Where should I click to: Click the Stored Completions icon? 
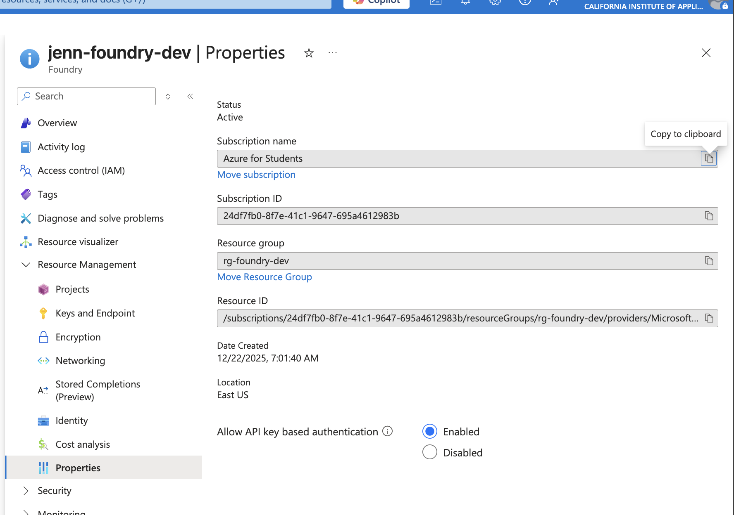(43, 390)
